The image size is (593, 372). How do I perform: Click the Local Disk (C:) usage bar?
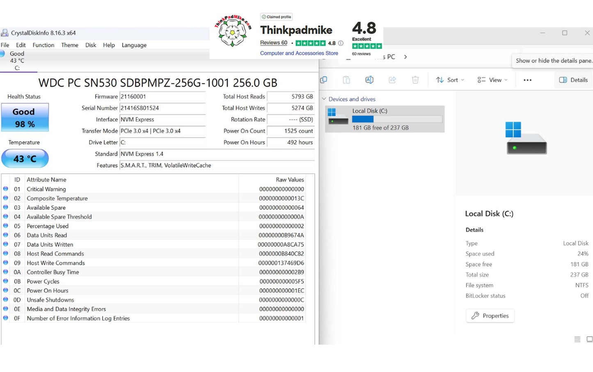click(x=397, y=119)
